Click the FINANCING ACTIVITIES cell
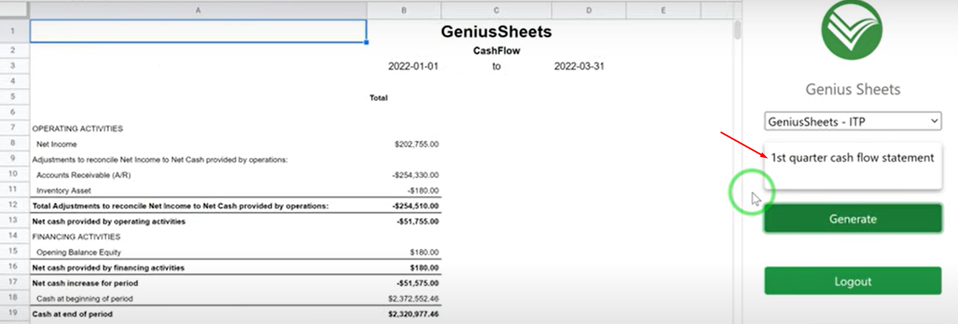The width and height of the screenshot is (958, 324). [76, 237]
